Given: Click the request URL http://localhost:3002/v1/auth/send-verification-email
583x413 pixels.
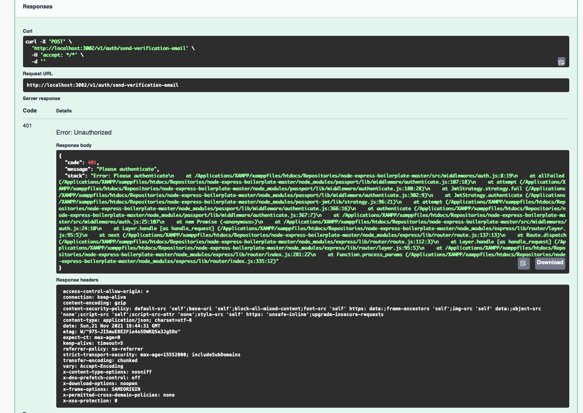Looking at the screenshot, I should click(x=102, y=85).
